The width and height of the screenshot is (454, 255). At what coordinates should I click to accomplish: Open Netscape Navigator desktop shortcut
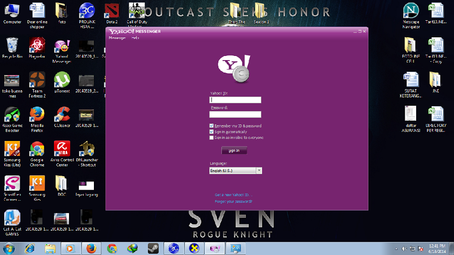(411, 16)
